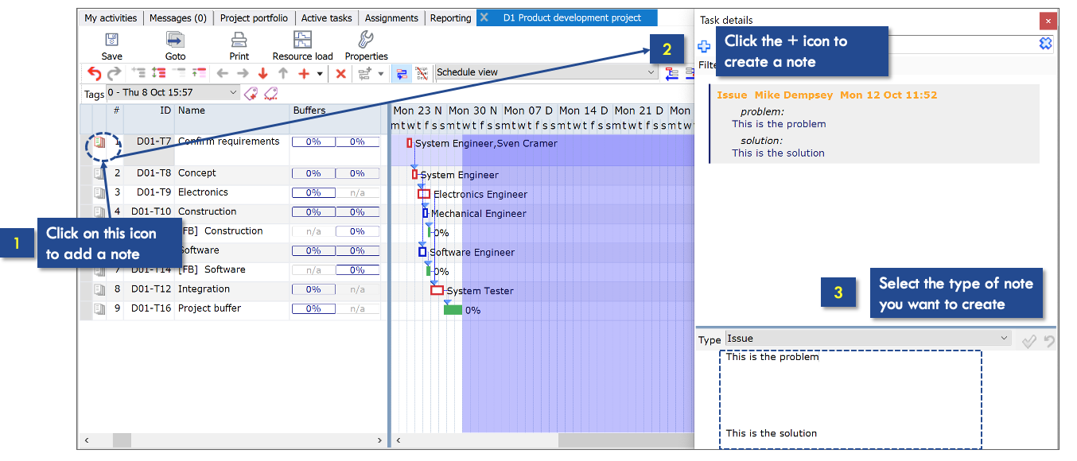Viewport: 1077px width, 461px height.
Task: Click first buffer bar of Integration row
Action: pyautogui.click(x=313, y=289)
